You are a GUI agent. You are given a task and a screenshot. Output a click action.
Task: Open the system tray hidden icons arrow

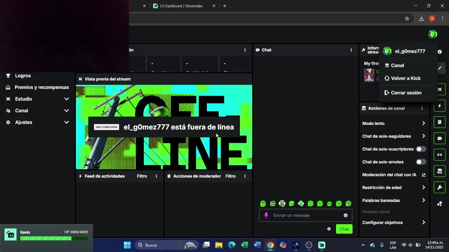tap(363, 245)
